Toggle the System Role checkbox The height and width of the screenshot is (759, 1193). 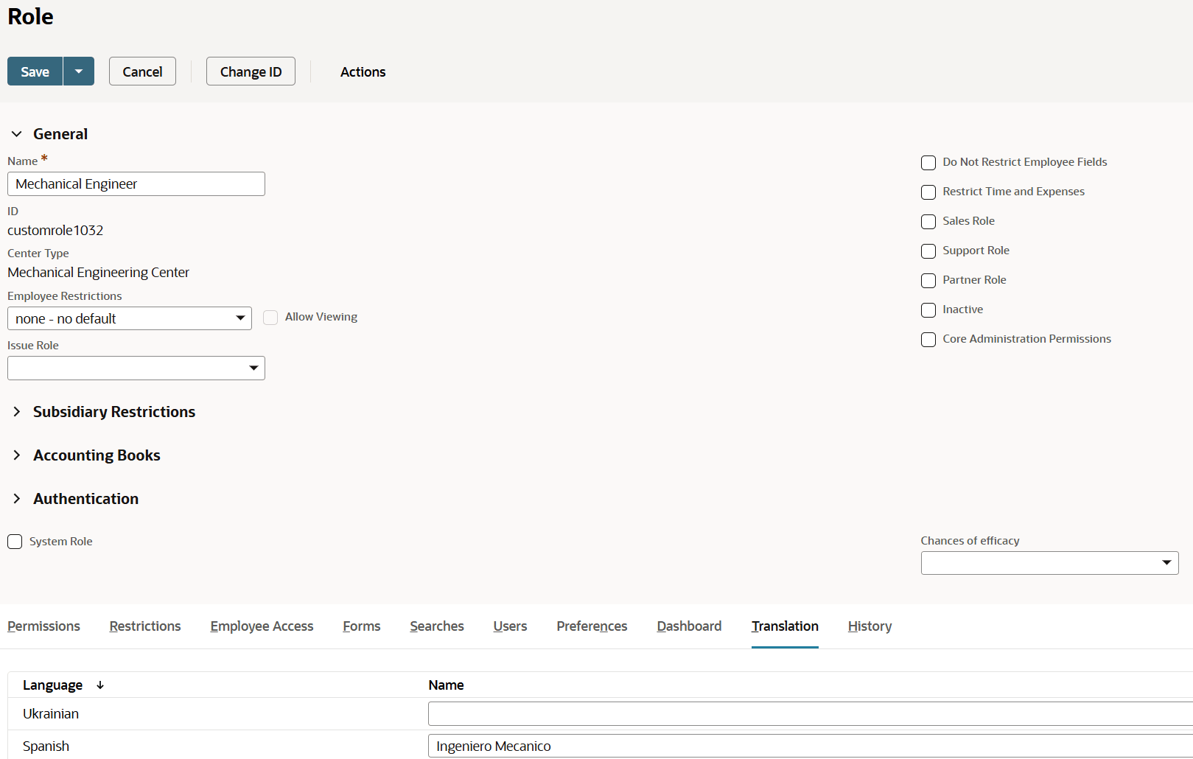[15, 542]
